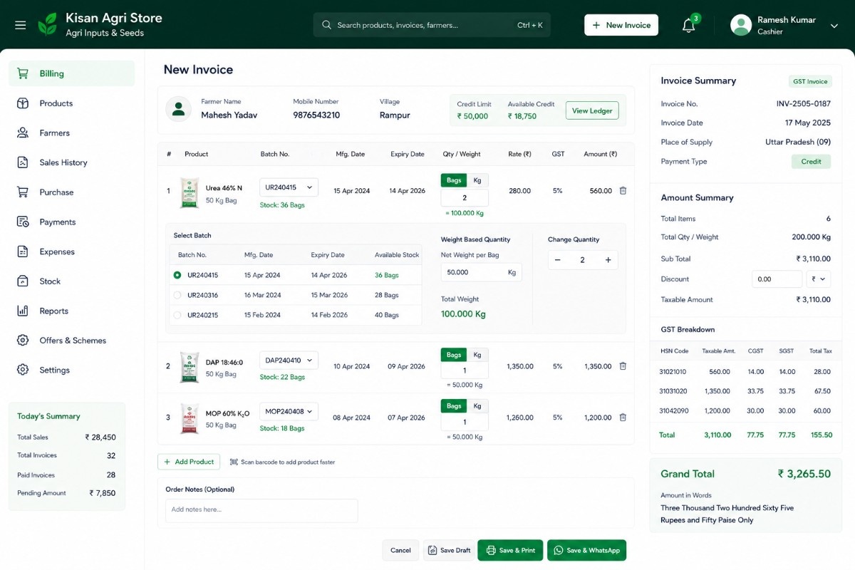Click the Farmers people icon in the sidebar

pyautogui.click(x=23, y=133)
